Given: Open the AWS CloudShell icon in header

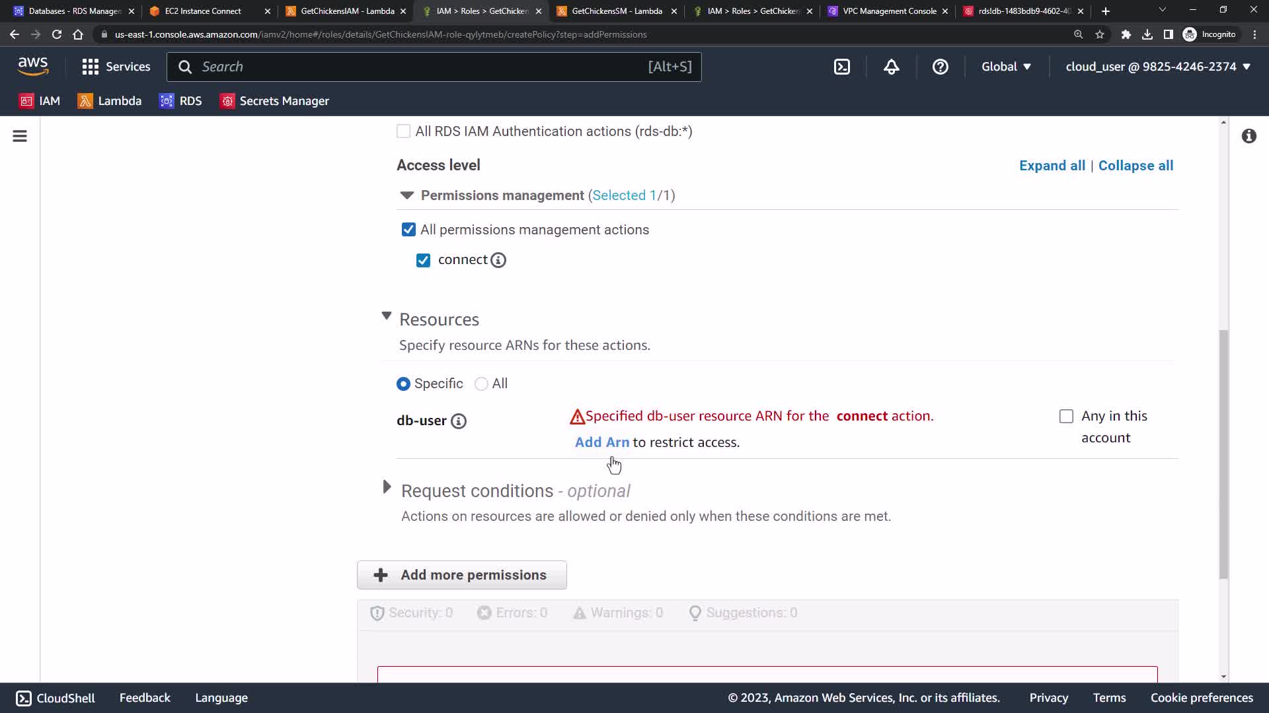Looking at the screenshot, I should tap(842, 67).
